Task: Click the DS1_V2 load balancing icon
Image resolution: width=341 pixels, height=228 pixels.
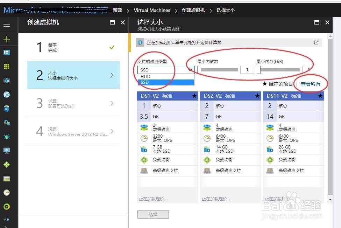Action: [x=144, y=160]
